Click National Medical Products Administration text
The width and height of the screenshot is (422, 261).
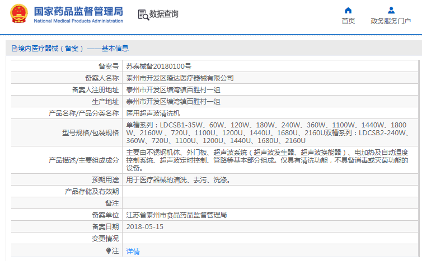coord(78,21)
